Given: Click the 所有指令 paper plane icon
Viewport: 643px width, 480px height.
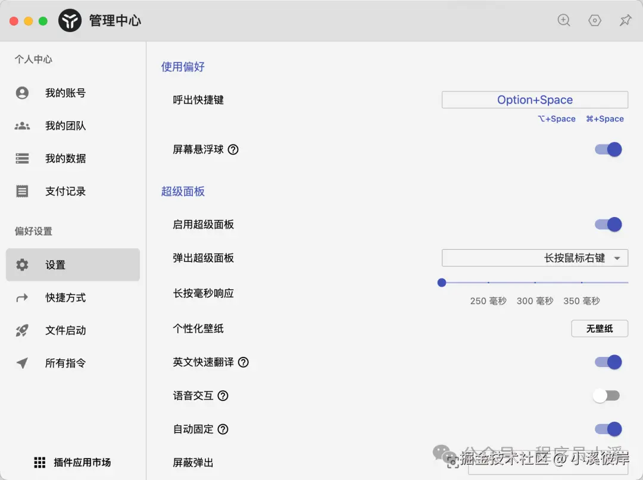Looking at the screenshot, I should (x=21, y=363).
